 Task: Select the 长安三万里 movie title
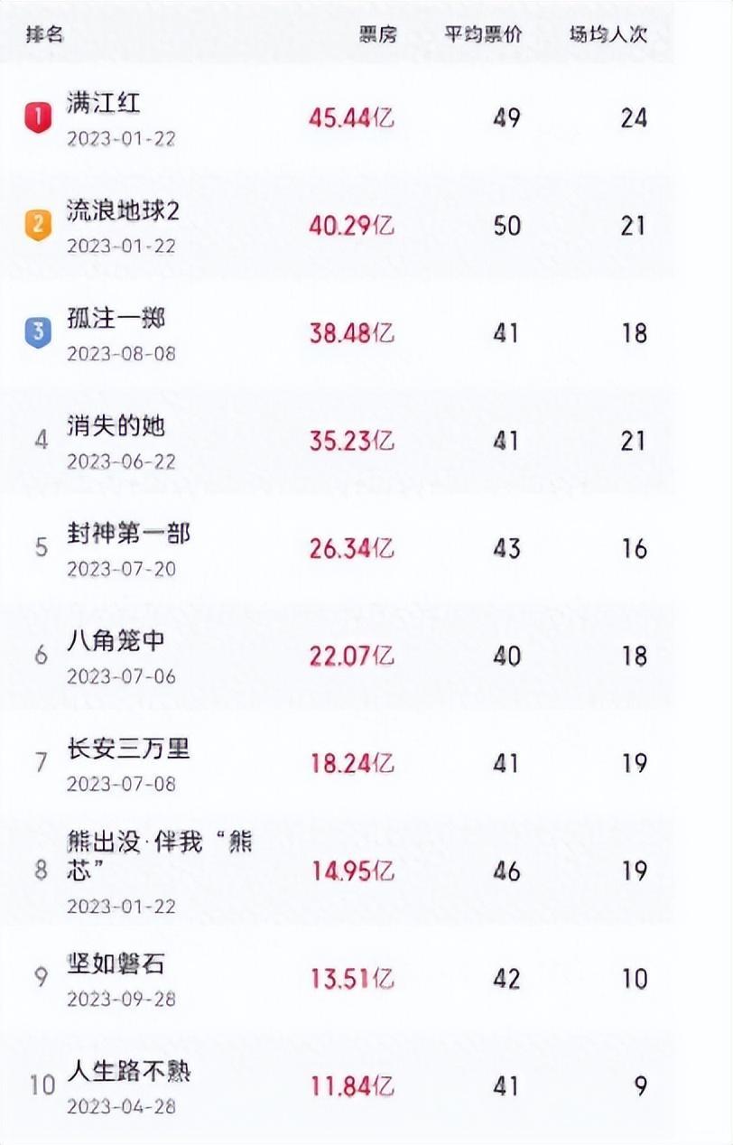coord(129,748)
